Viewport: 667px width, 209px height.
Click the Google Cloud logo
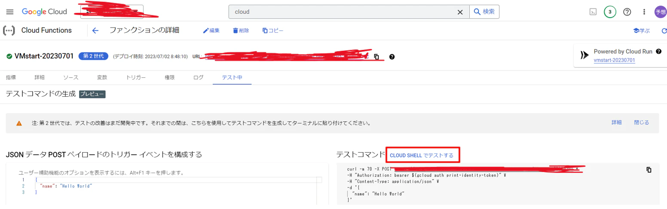point(44,12)
